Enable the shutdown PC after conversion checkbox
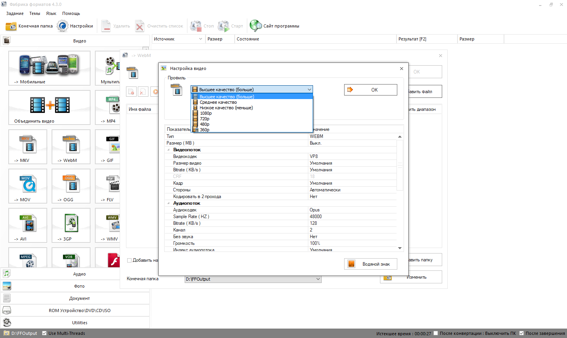 click(436, 333)
